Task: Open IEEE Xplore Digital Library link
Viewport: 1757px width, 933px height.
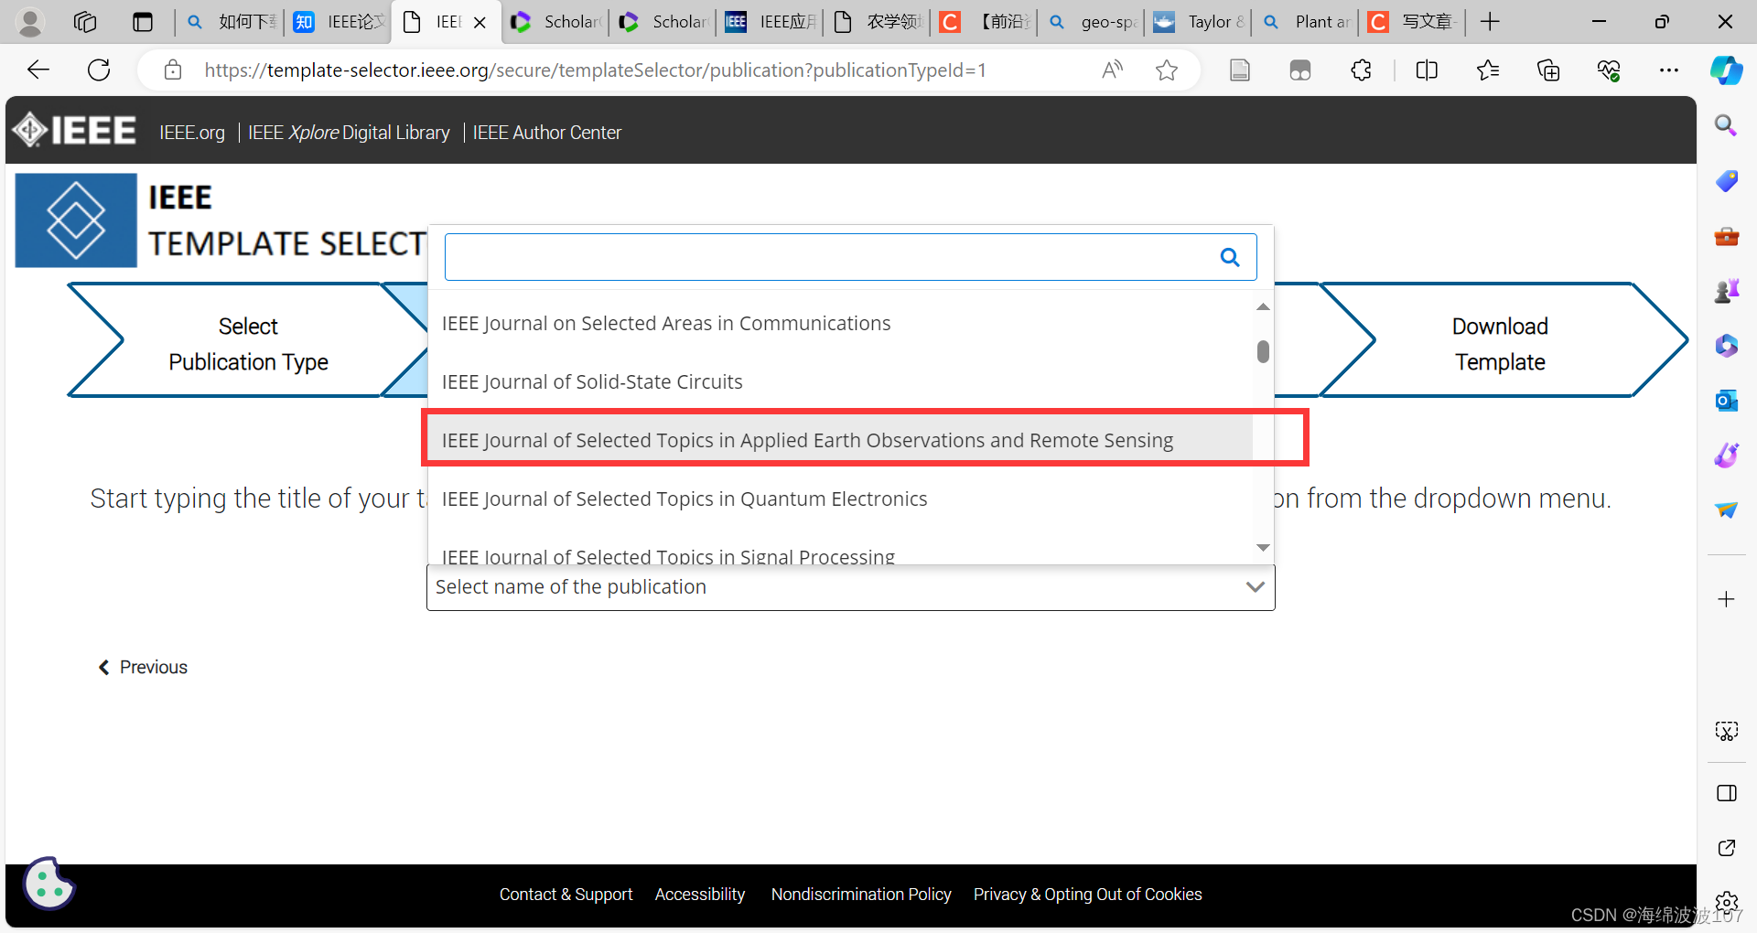Action: (349, 133)
